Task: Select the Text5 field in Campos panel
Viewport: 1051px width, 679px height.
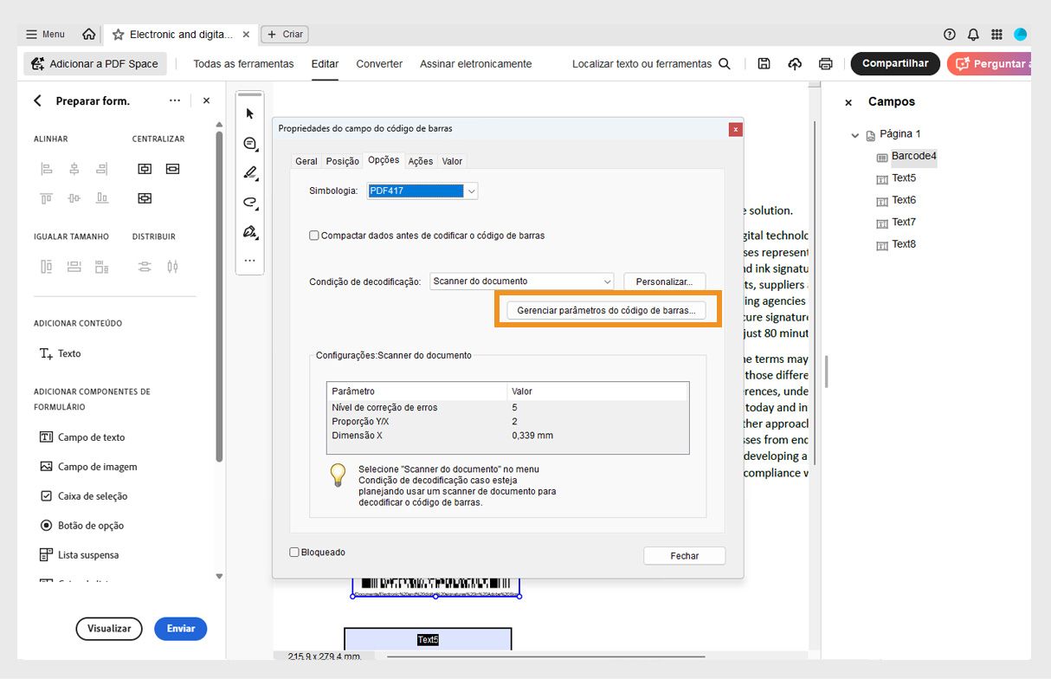Action: [x=902, y=178]
